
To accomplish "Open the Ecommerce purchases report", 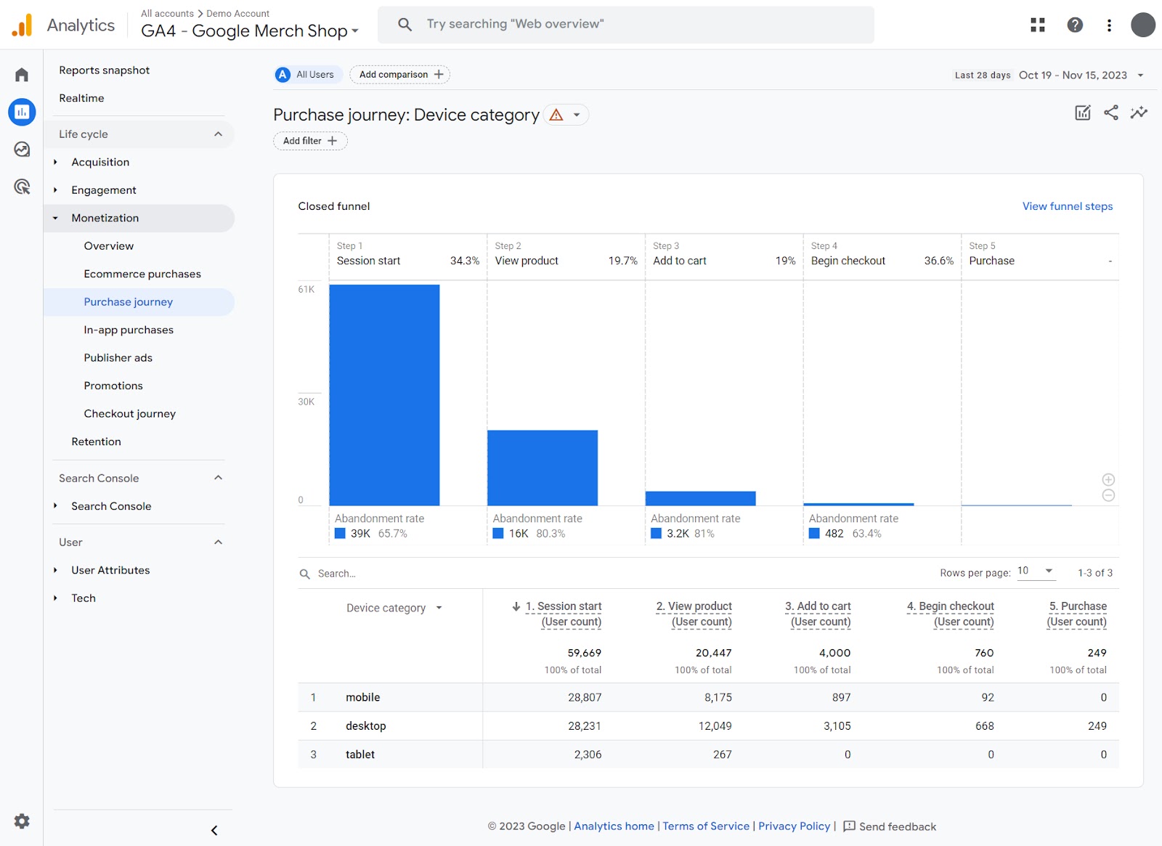I will click(x=142, y=274).
